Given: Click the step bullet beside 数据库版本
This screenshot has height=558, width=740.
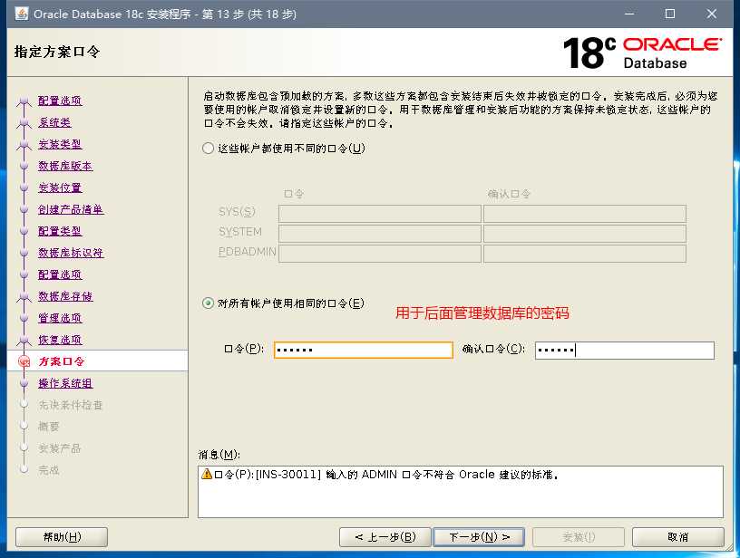Looking at the screenshot, I should 24,166.
